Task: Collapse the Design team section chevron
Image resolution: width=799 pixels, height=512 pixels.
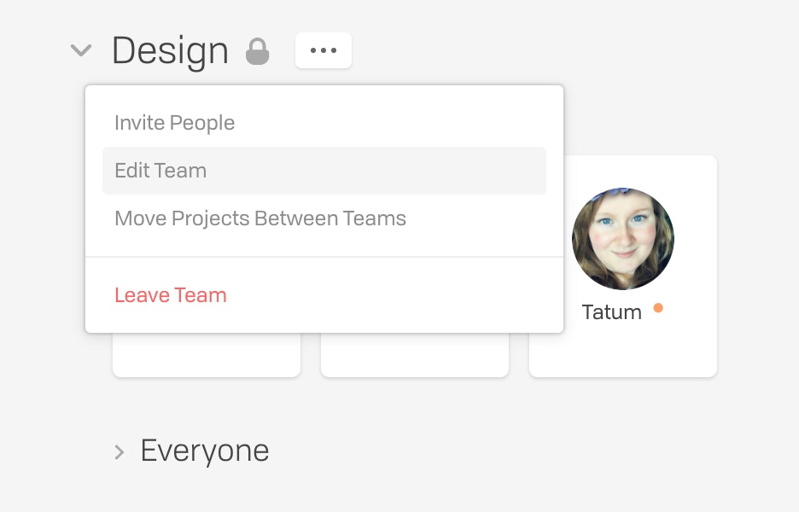Action: [x=81, y=50]
